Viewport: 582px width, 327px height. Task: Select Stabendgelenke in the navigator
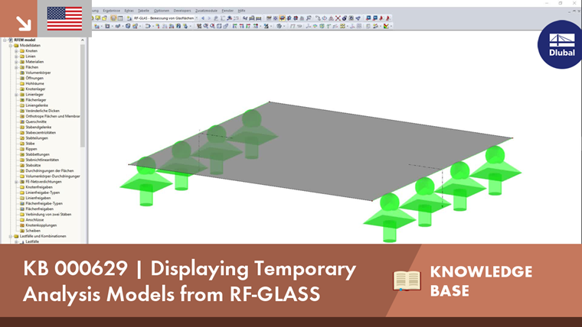[38, 127]
